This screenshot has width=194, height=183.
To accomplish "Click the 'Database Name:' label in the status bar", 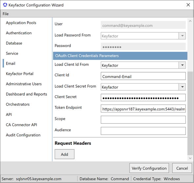I will (94, 179).
